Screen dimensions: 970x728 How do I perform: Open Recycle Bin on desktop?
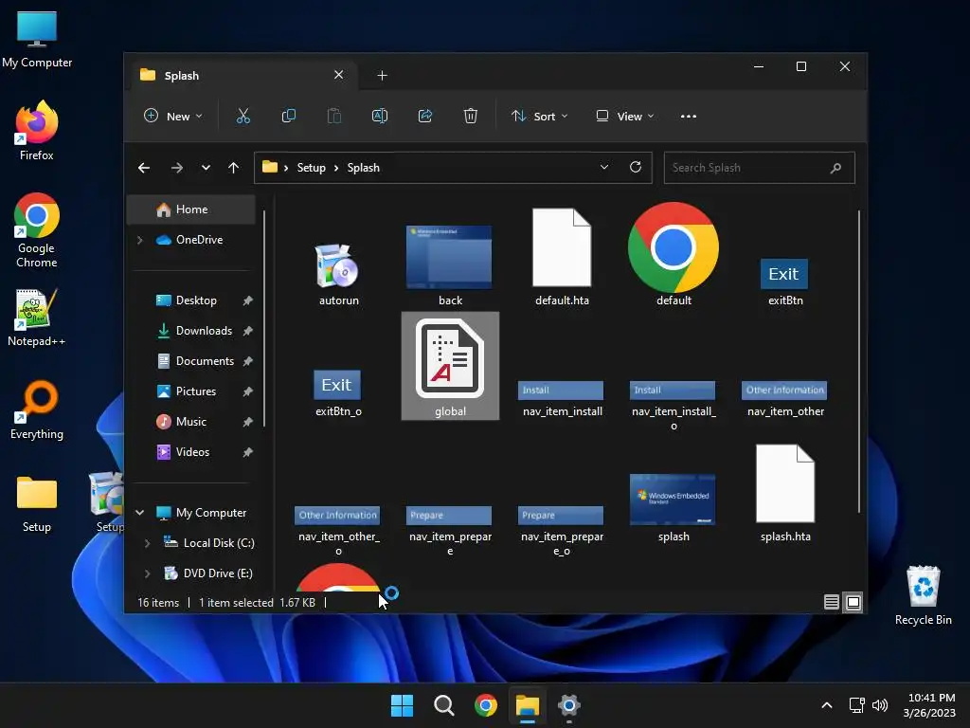click(923, 595)
